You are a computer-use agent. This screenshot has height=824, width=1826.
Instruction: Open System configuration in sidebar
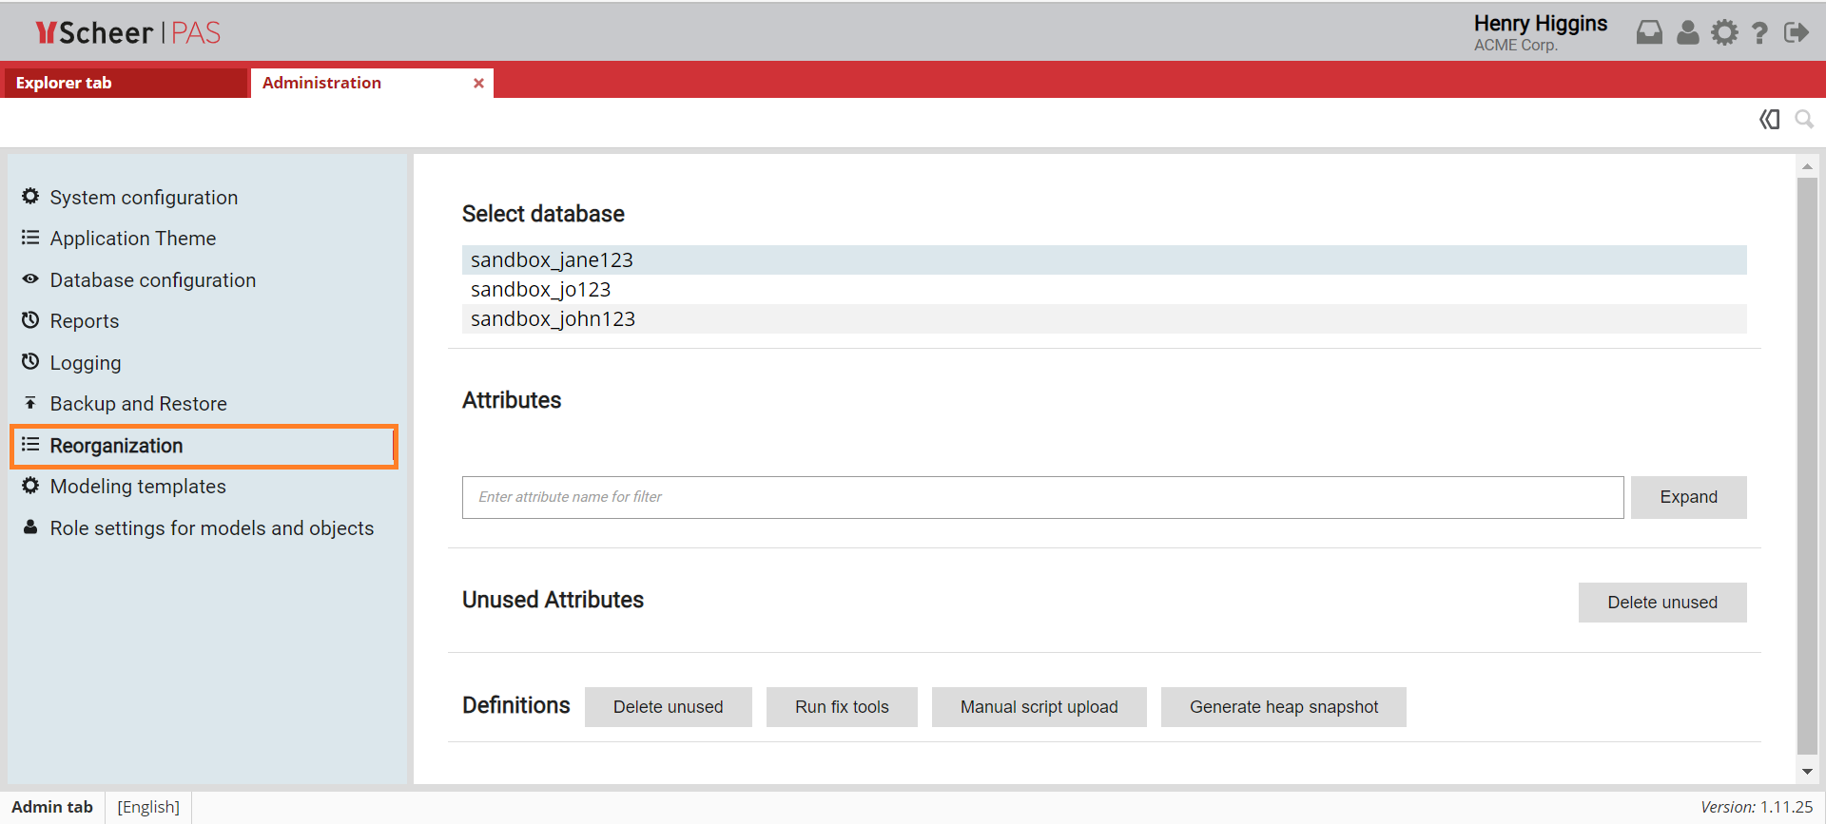pyautogui.click(x=144, y=198)
